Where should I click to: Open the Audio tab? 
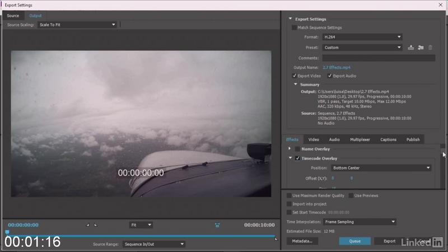coord(334,139)
